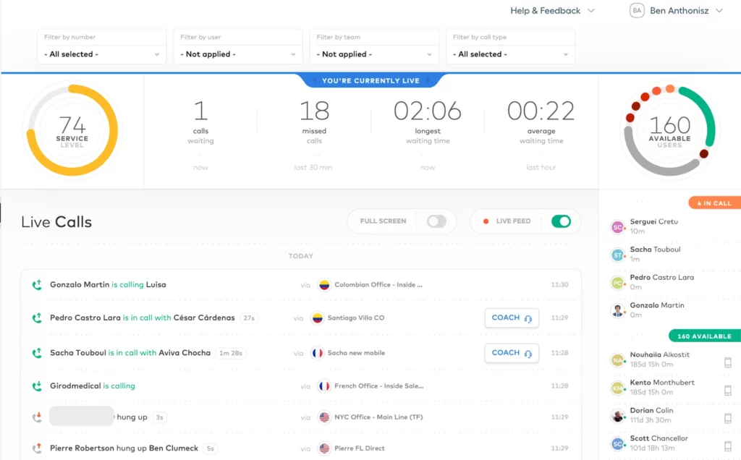Screen dimensions: 741x460
Task: Click the 00:22 average waiting time
Action: 541,122
